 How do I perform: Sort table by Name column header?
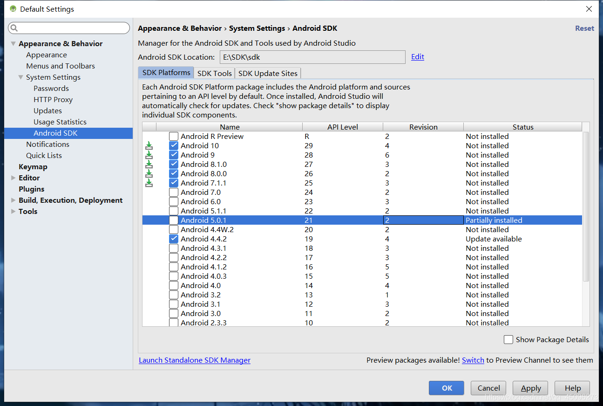230,127
